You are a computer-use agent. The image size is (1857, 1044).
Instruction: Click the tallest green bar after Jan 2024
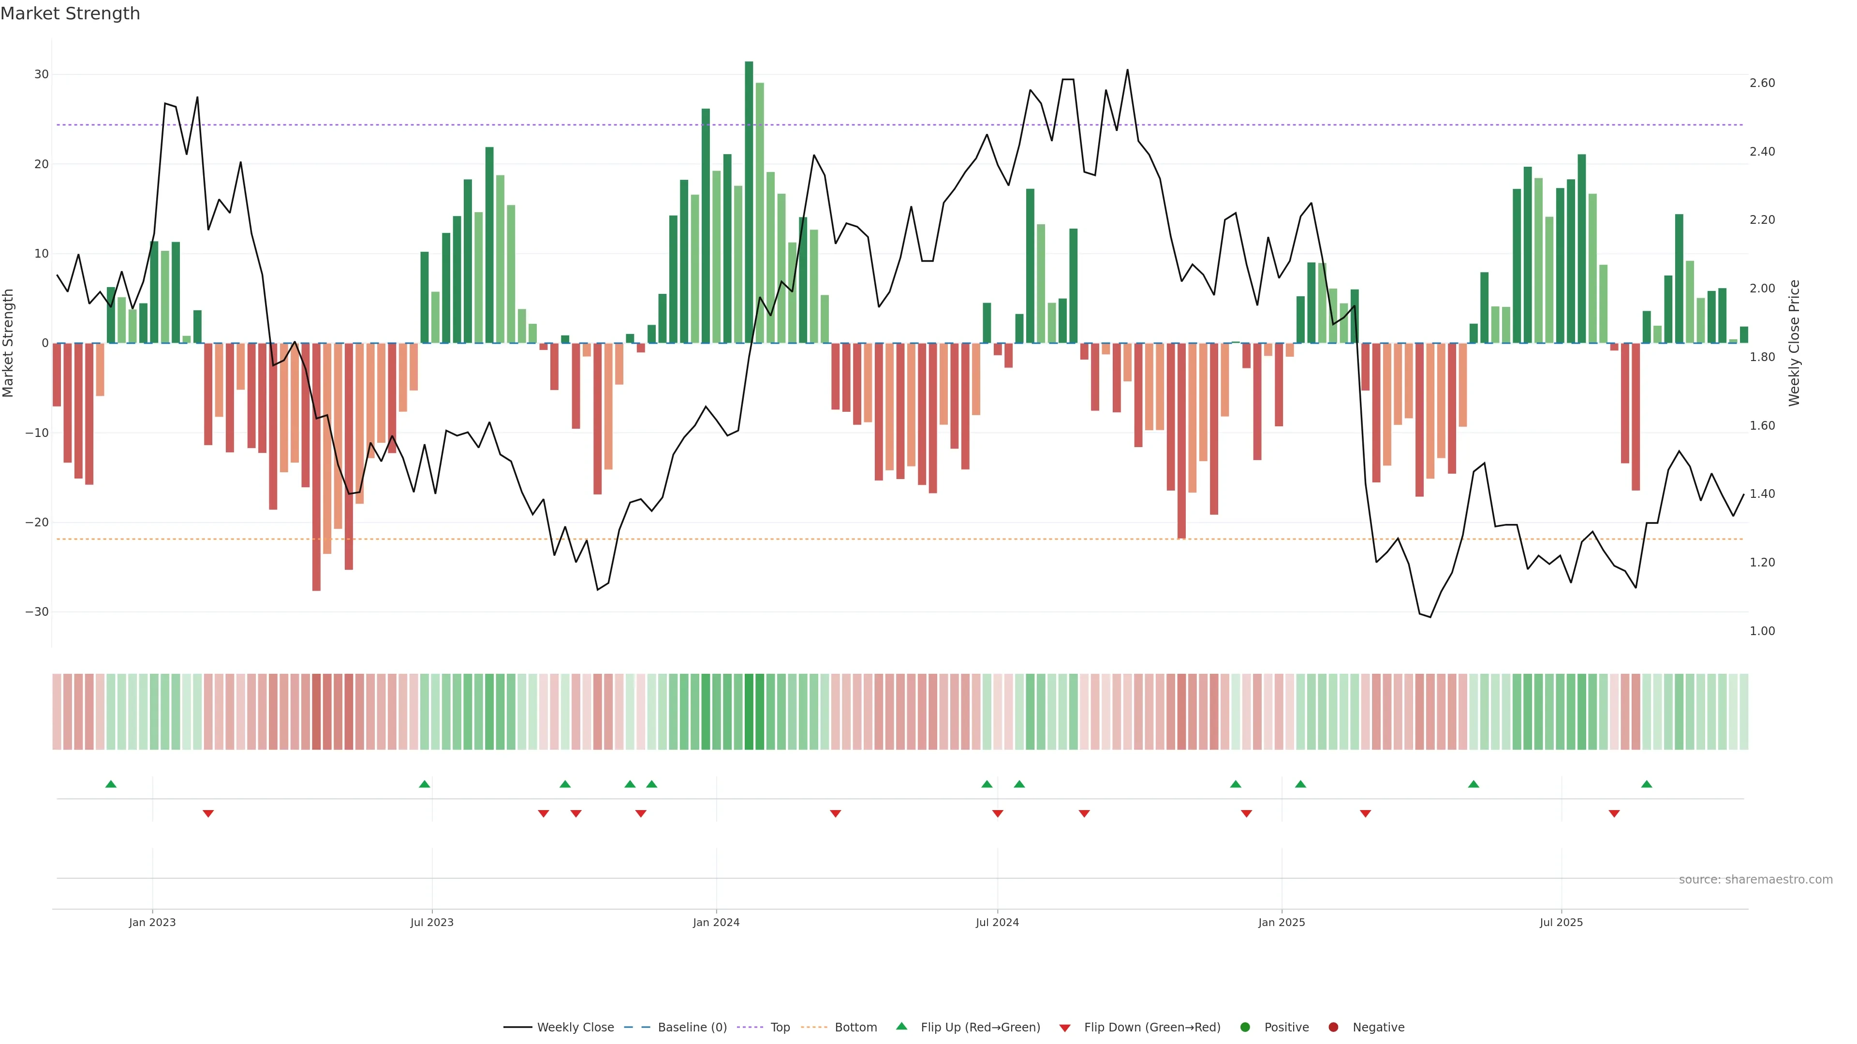[x=749, y=202]
